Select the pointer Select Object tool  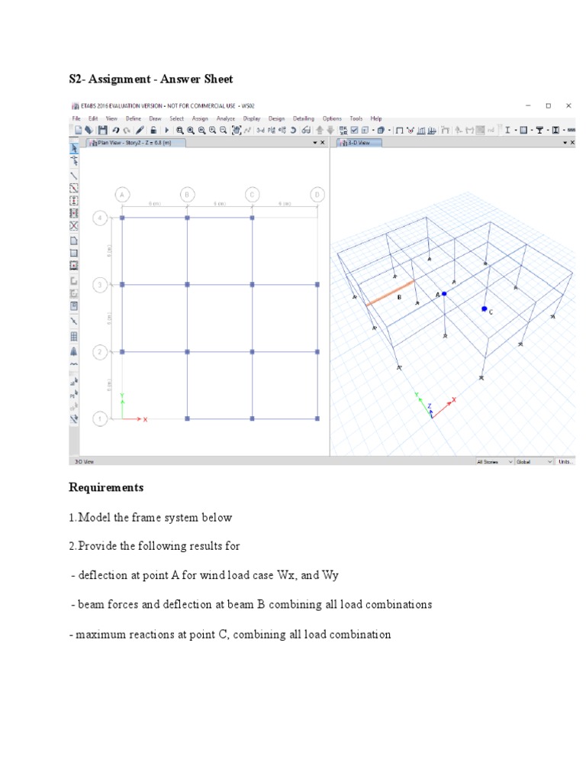point(74,148)
